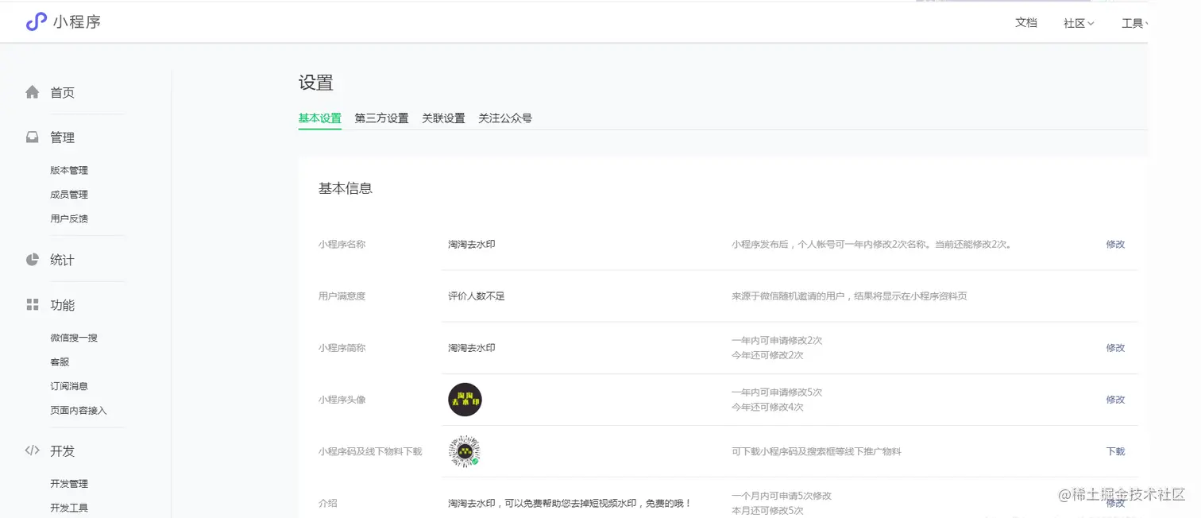Click the note 可下载小程序码及搜索框等线下推广物料
This screenshot has width=1201, height=518.
tap(817, 451)
